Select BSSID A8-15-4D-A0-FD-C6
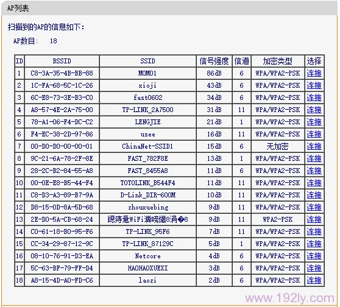The height and width of the screenshot is (307, 340). click(62, 280)
